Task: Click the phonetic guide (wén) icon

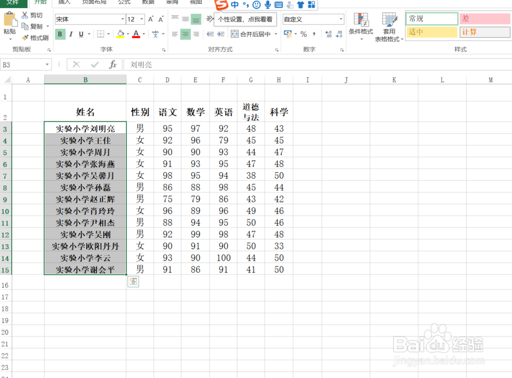Action: pos(156,34)
